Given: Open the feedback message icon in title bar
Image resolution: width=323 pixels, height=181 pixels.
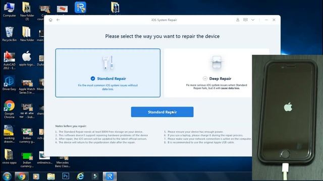Looking at the screenshot, I should (x=245, y=20).
